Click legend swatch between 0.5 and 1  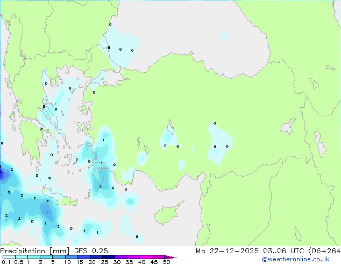click(x=22, y=257)
